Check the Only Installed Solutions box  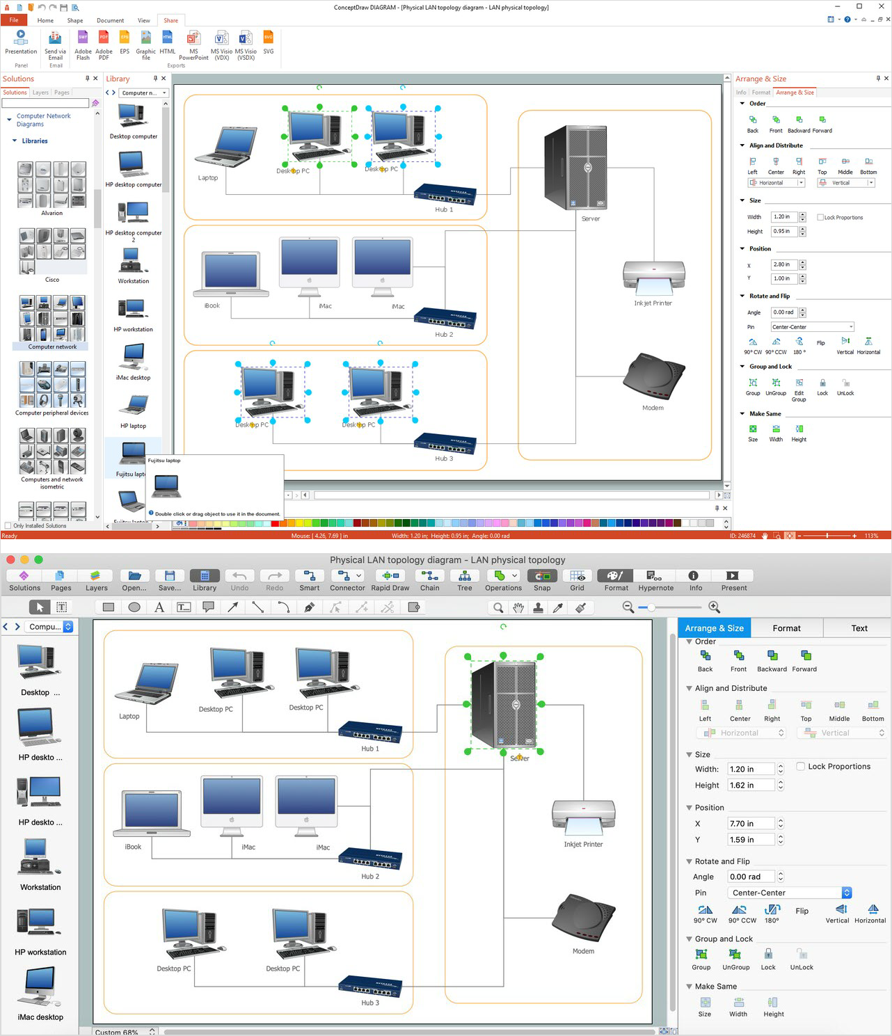[8, 526]
